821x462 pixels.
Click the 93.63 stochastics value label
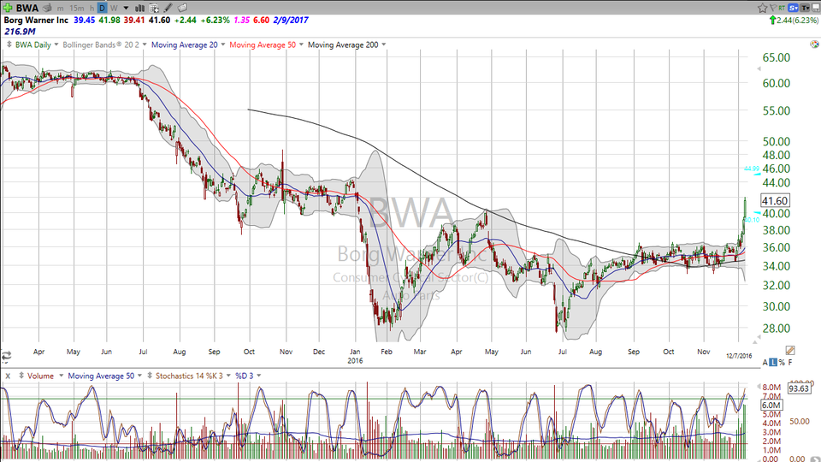(799, 388)
